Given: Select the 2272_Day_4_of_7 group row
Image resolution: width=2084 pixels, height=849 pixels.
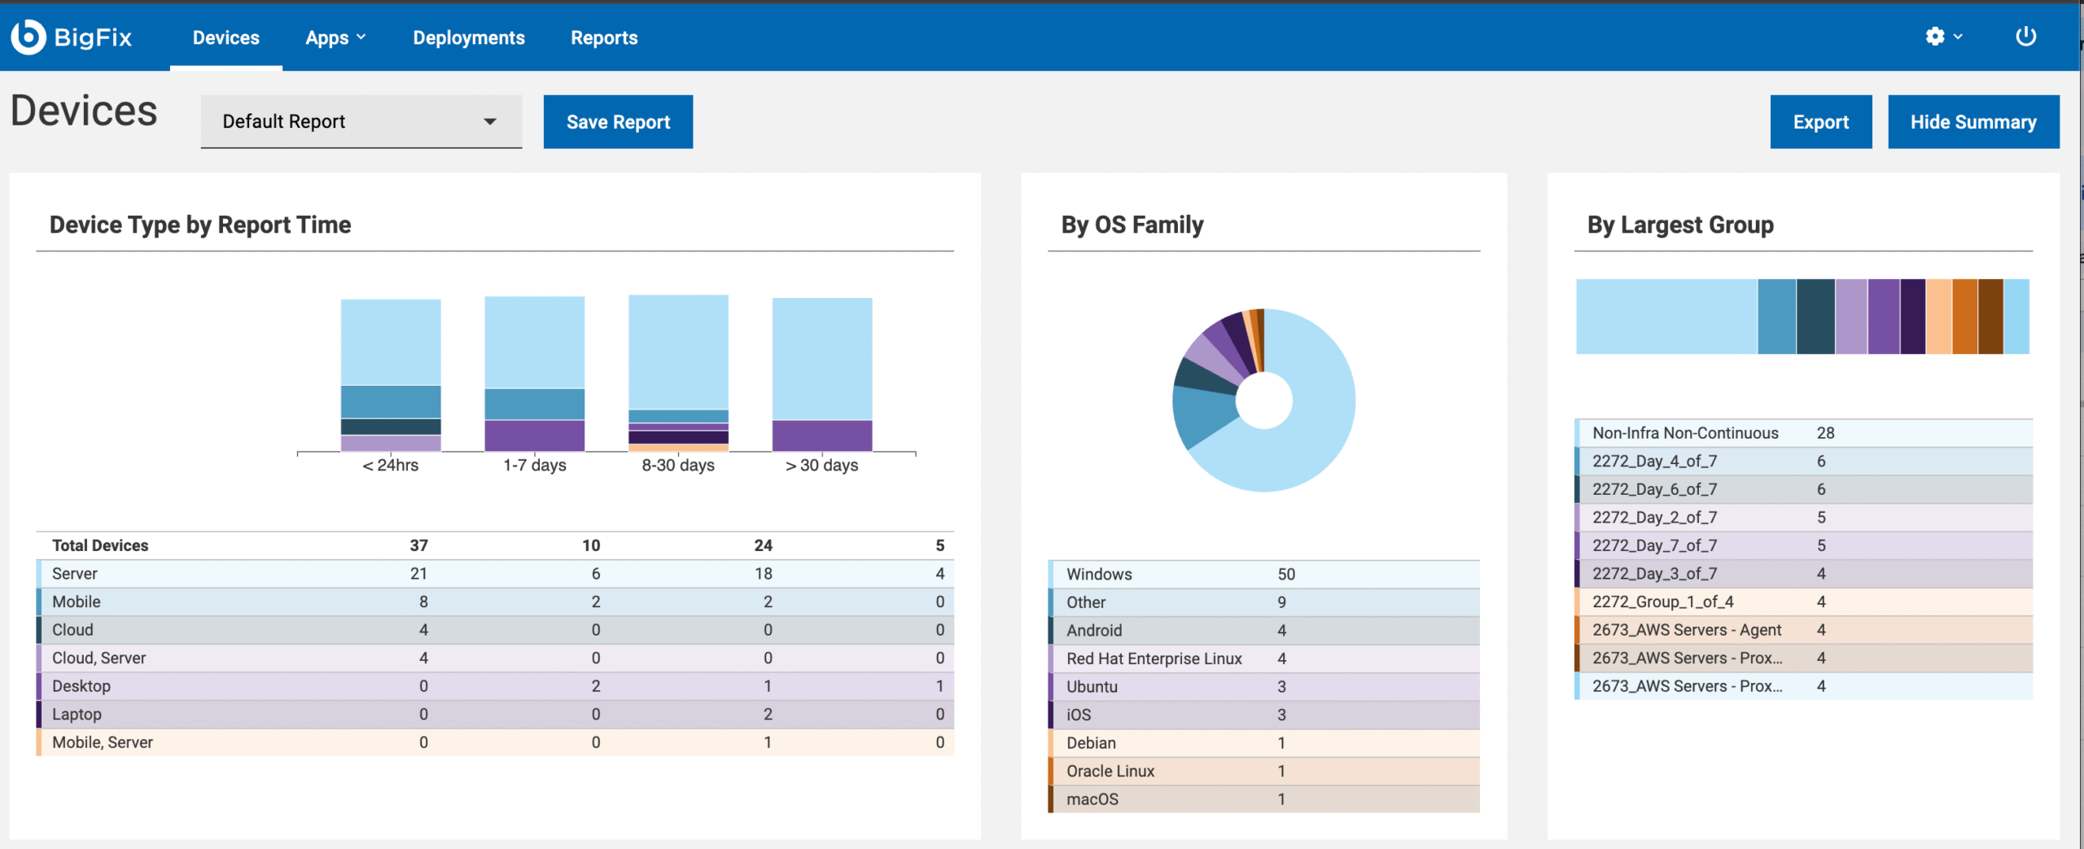Looking at the screenshot, I should [x=1803, y=461].
